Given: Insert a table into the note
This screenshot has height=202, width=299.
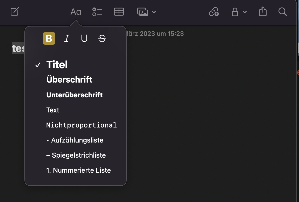Looking at the screenshot, I should pos(119,12).
